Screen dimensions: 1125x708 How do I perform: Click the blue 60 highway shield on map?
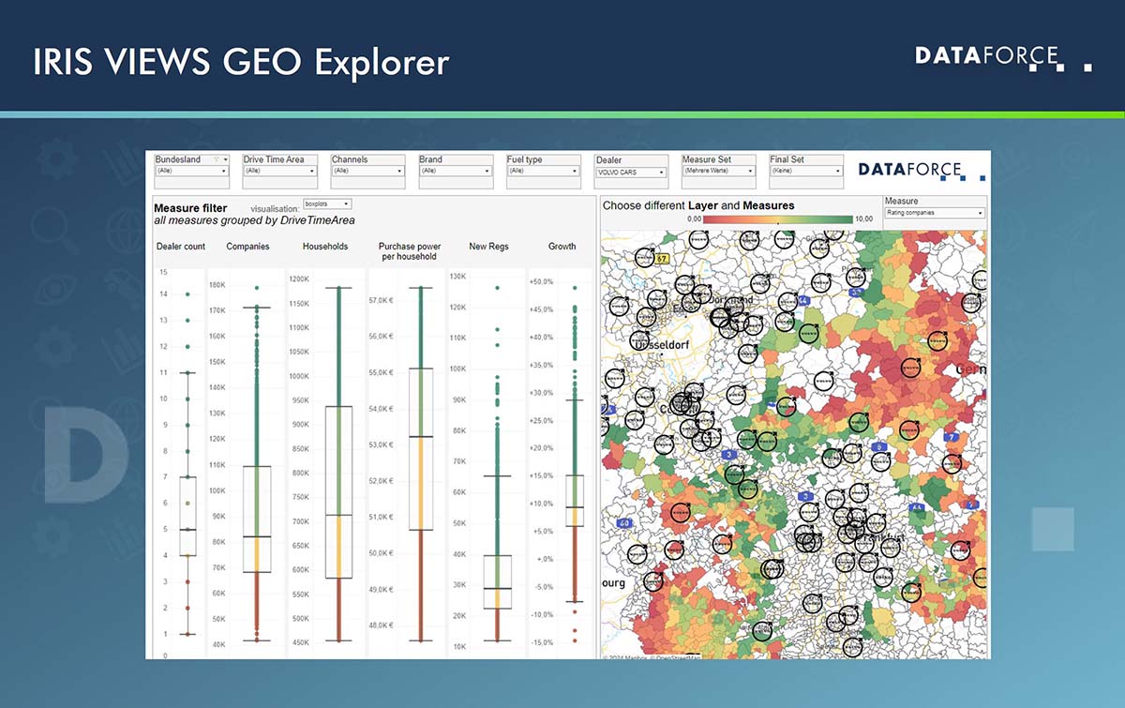point(622,523)
